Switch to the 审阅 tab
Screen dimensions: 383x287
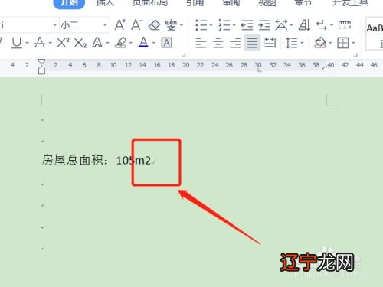[231, 2]
